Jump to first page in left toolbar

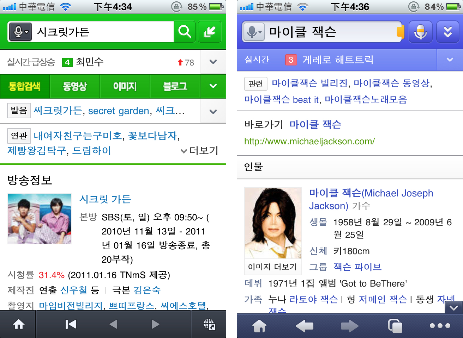(71, 324)
